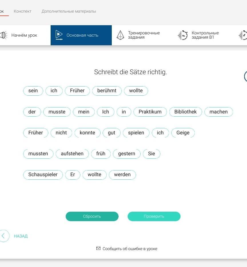Viewport: 247px width, 267px height.
Task: Click the Проверить button
Action: tap(154, 216)
